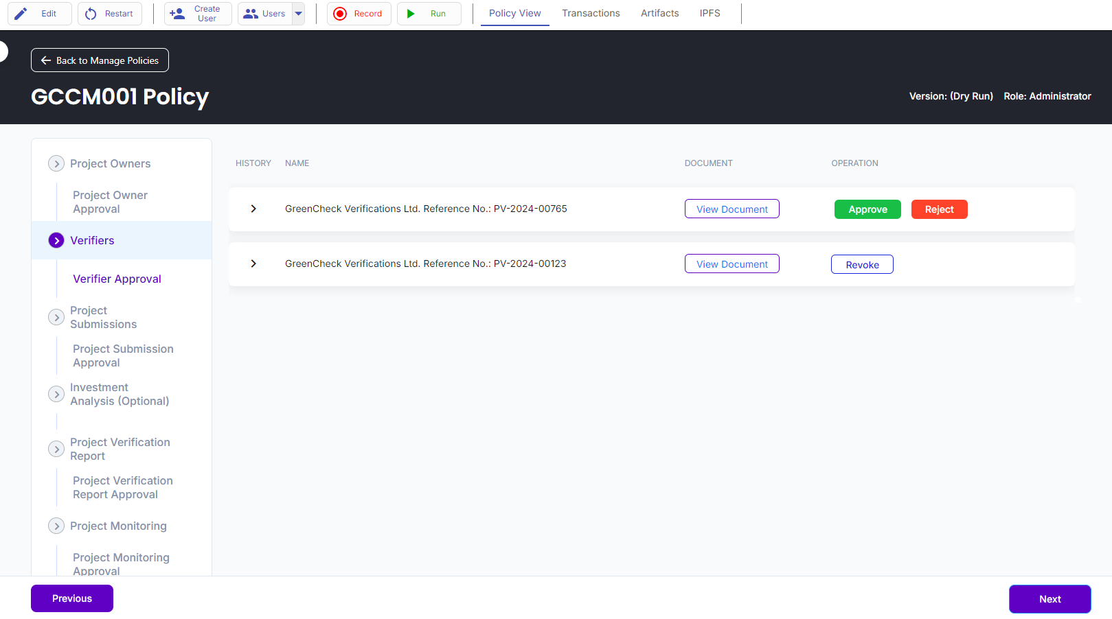Expand history for reference PV-2024-00123

[x=253, y=264]
